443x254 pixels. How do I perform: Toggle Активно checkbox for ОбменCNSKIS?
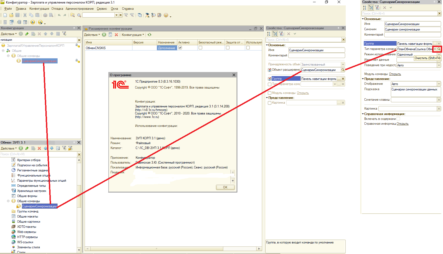180,48
